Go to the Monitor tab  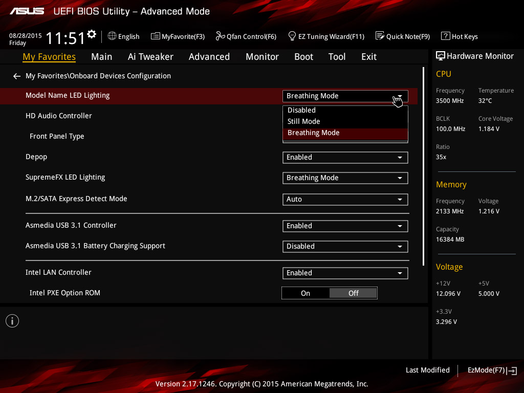pyautogui.click(x=263, y=57)
